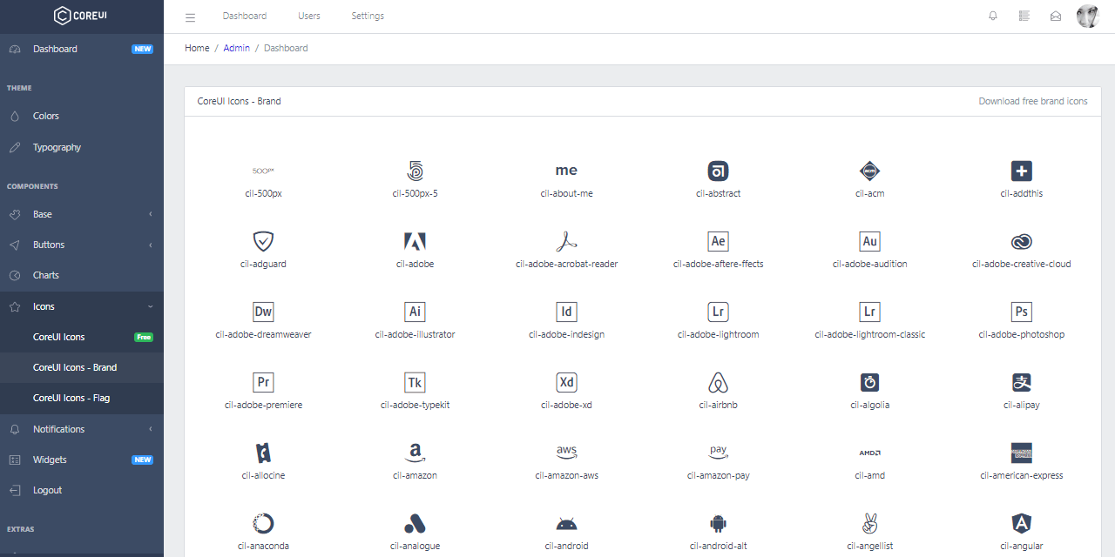Click the Android robot icon
Viewport: 1115px width, 557px height.
point(566,523)
